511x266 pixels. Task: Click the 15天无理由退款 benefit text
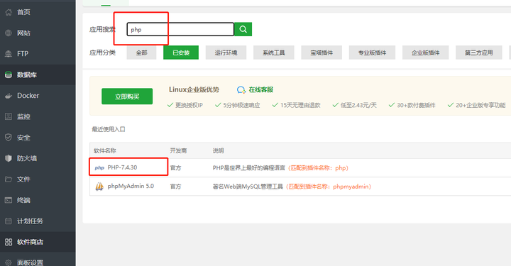point(300,105)
